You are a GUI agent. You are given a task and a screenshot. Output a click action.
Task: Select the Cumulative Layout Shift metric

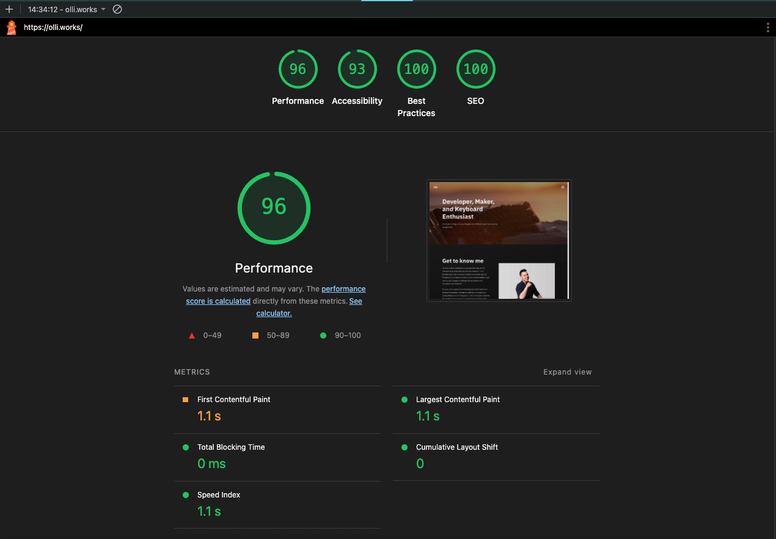[496, 457]
